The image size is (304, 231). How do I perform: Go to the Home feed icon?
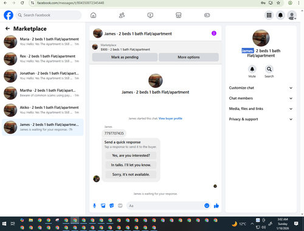tap(93, 15)
